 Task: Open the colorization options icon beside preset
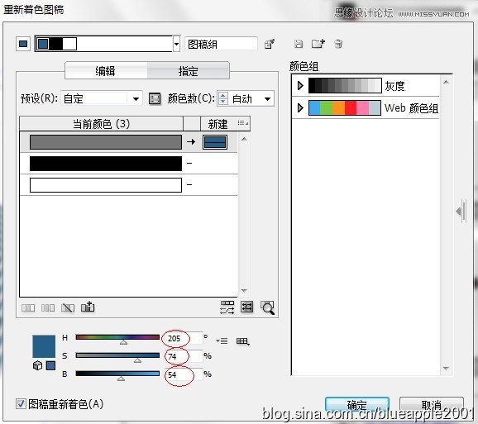(x=155, y=98)
